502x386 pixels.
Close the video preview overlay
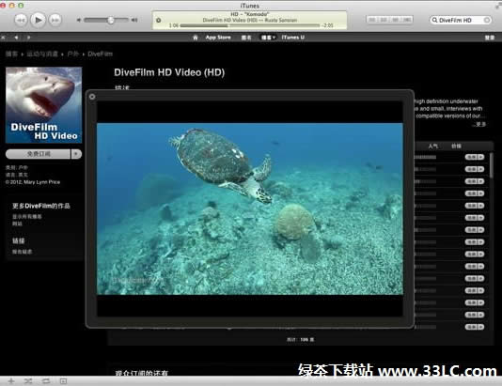pyautogui.click(x=92, y=97)
